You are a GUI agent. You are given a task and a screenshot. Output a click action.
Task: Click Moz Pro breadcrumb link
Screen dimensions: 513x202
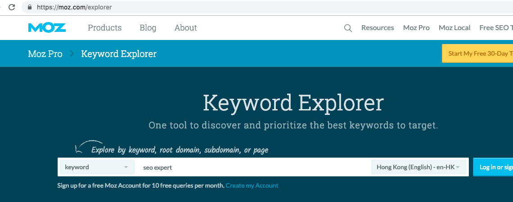tap(45, 53)
